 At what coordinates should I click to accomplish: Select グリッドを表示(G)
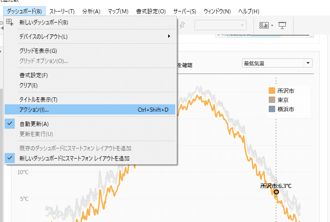[90, 51]
